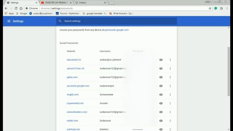Open Forums - MyAnimeList bookmark
Image resolution: width=233 pixels, height=131 pixels.
tap(67, 13)
